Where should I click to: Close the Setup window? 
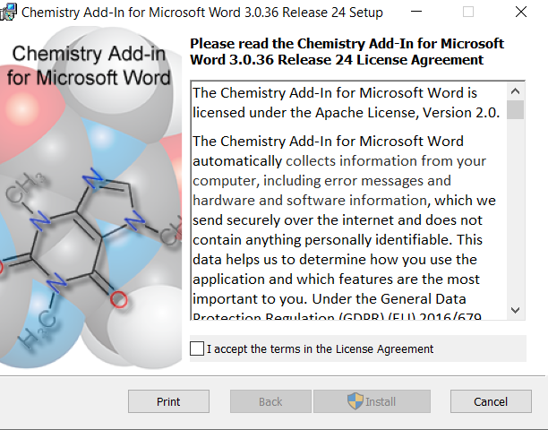click(x=521, y=12)
